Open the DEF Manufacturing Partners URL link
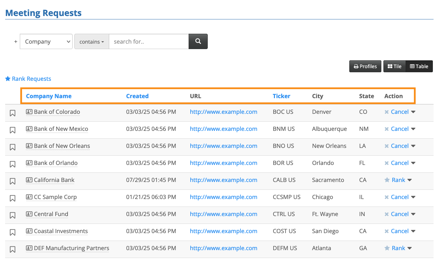Screen dimensions: 439x259 click(x=223, y=248)
